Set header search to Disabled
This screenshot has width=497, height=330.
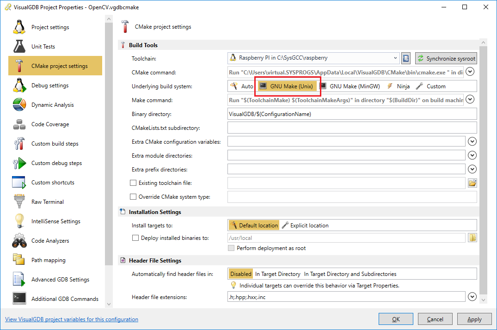click(240, 274)
